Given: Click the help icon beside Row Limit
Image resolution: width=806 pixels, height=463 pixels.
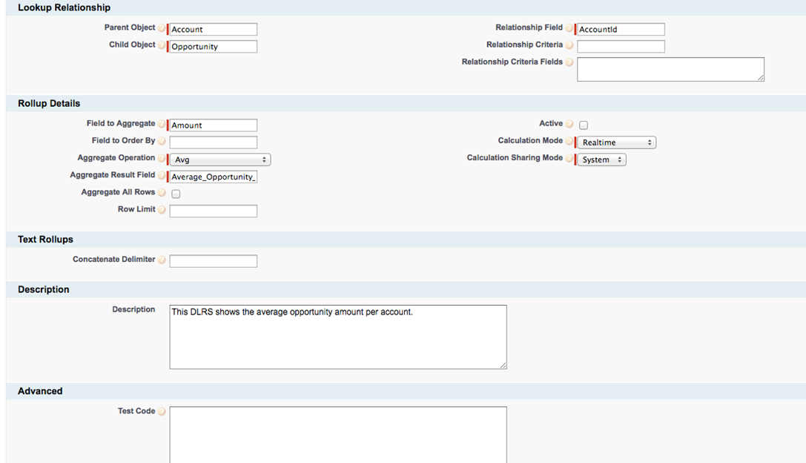Looking at the screenshot, I should coord(162,210).
